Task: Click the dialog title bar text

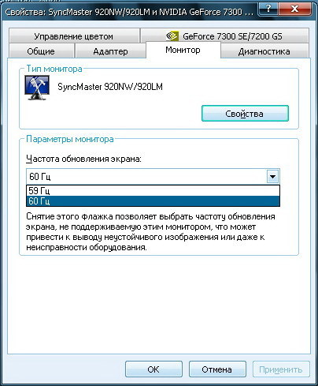Action: (x=129, y=12)
